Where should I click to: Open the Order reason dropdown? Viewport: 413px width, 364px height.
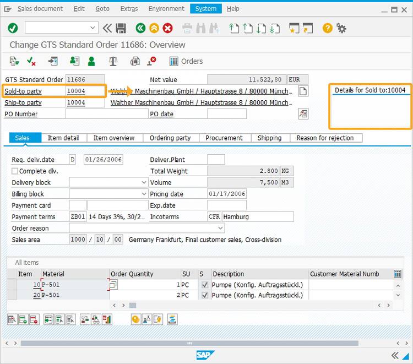point(220,228)
